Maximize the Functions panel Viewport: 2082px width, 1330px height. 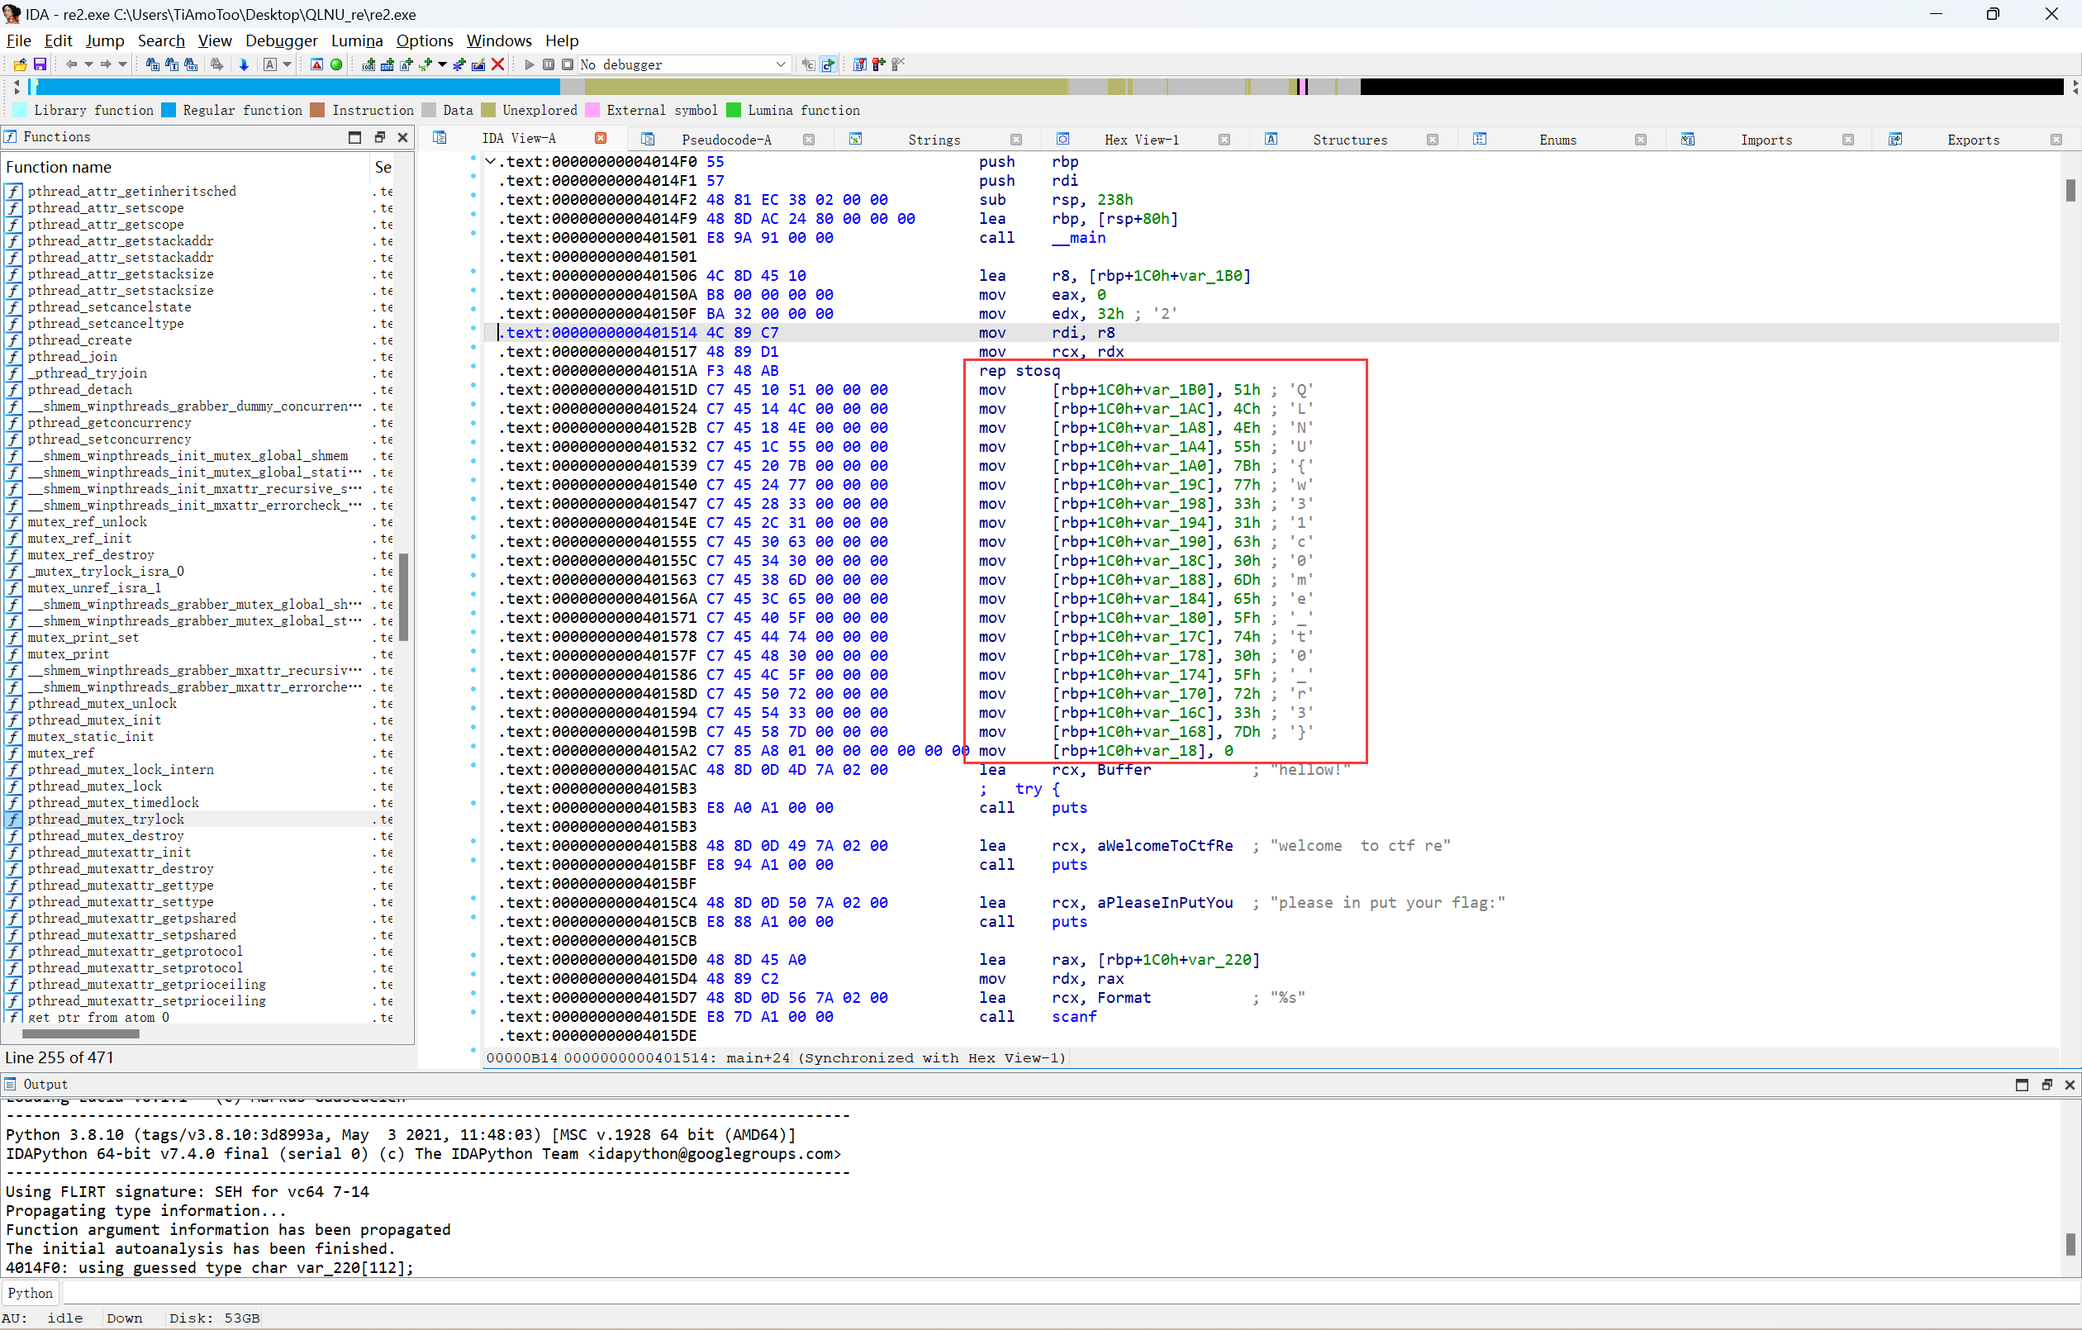(x=354, y=137)
